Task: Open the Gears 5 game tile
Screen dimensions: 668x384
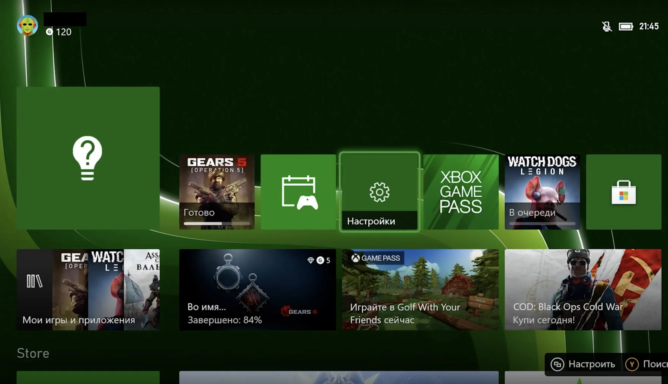Action: 217,185
